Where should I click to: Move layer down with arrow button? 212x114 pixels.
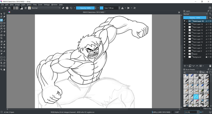pyautogui.click(x=194, y=66)
